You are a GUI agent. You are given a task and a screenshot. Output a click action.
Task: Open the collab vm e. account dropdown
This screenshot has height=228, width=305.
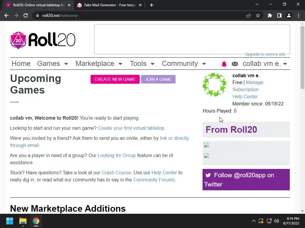pos(265,64)
